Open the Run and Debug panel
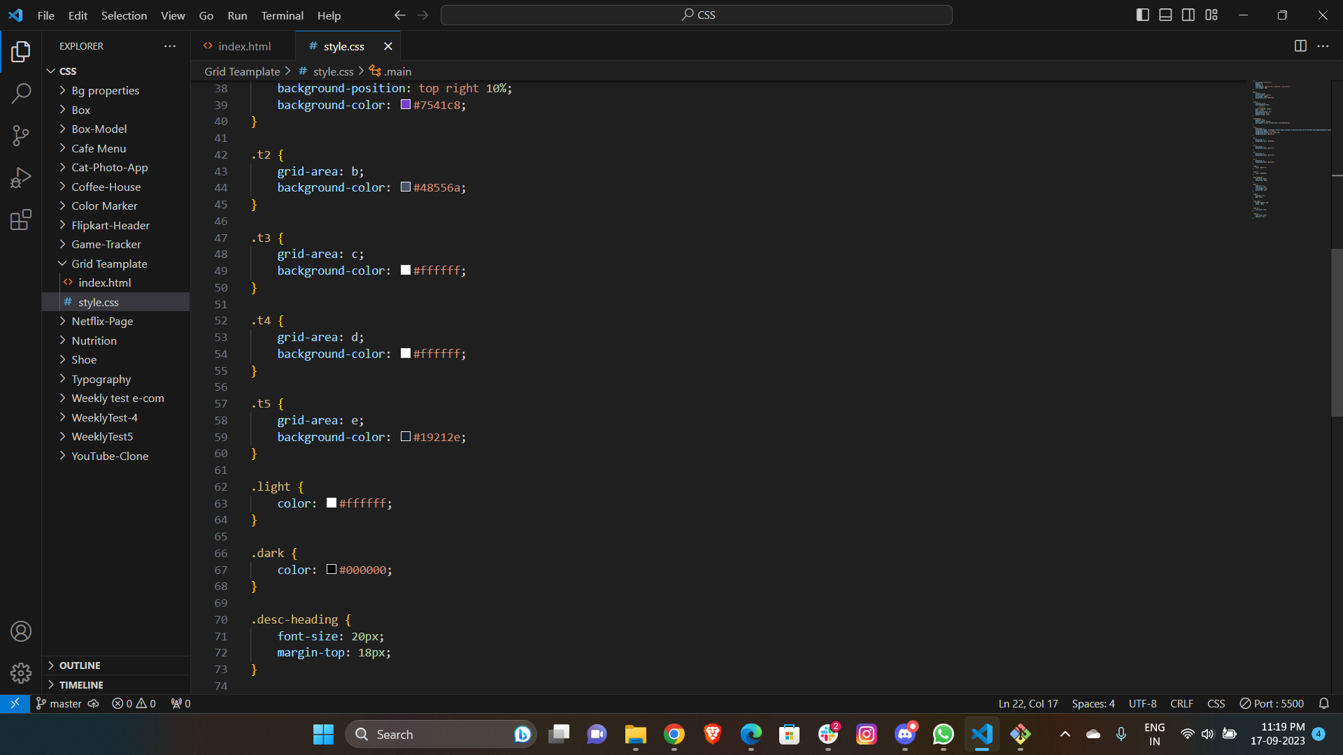Image resolution: width=1343 pixels, height=755 pixels. pos(21,177)
